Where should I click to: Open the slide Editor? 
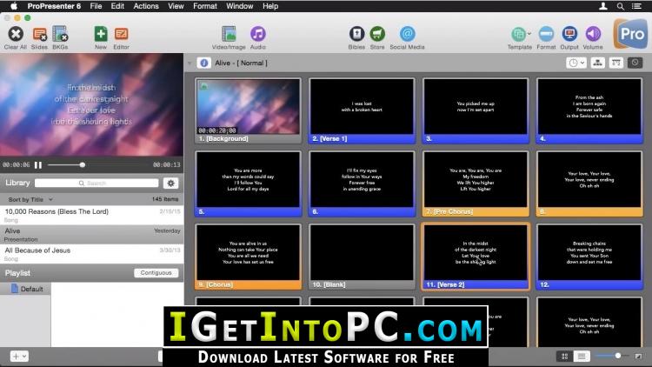[x=121, y=34]
